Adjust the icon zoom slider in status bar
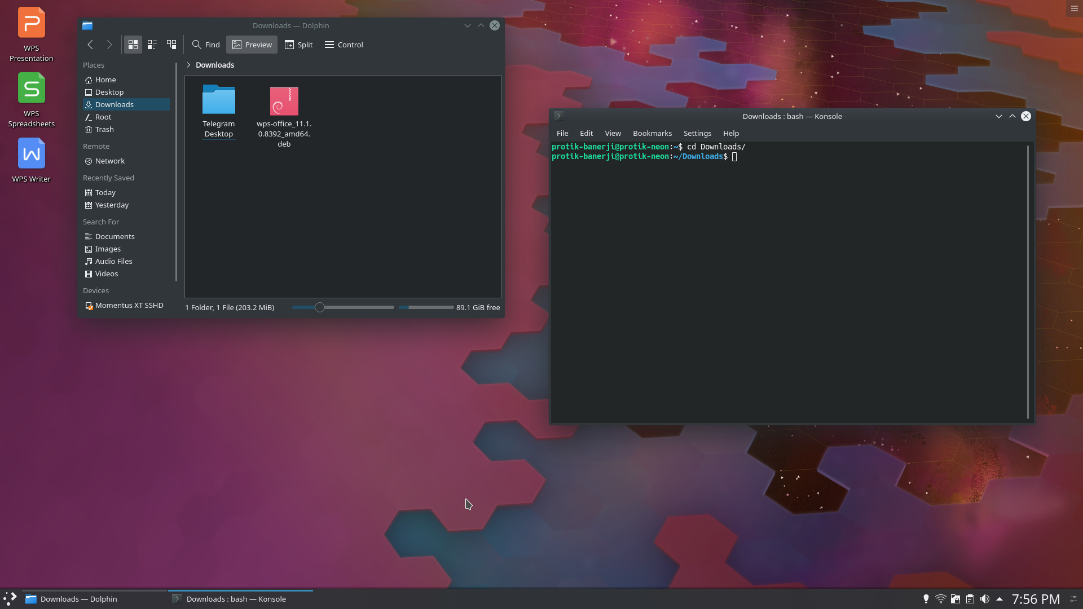Image resolution: width=1083 pixels, height=609 pixels. 320,307
